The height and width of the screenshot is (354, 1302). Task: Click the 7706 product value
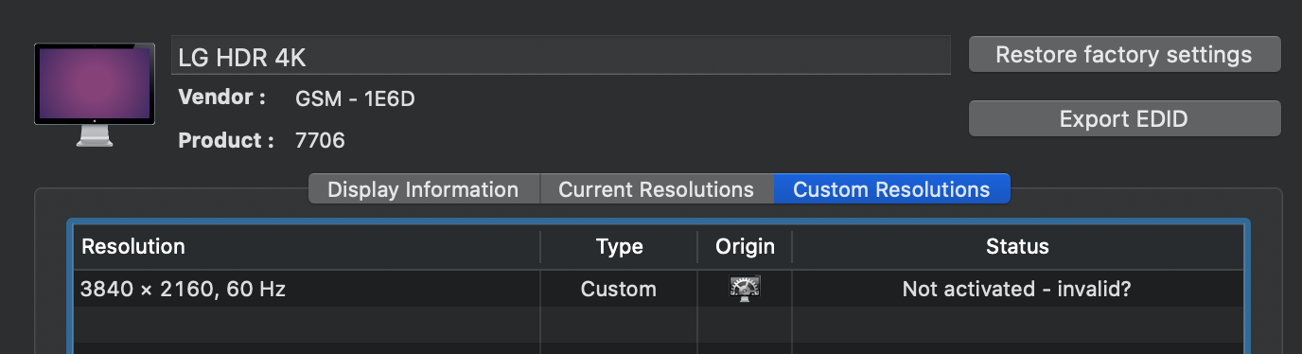[x=320, y=141]
